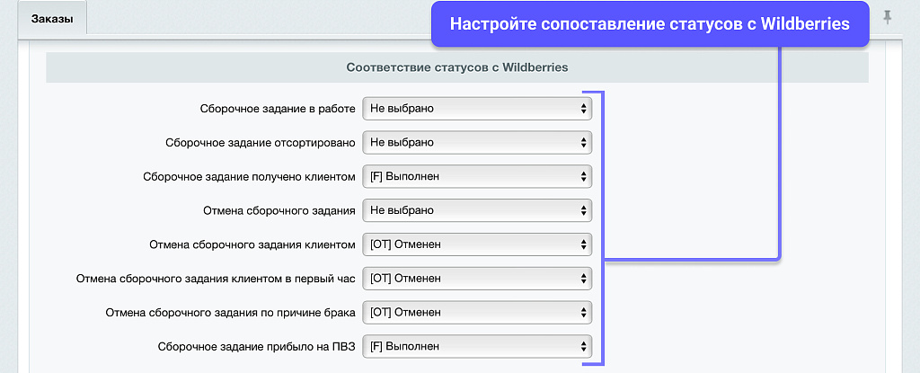The width and height of the screenshot is (920, 373).
Task: Click the label Сборочное задание отсортировано
Action: coord(261,142)
